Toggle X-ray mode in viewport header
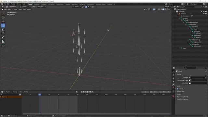Screen dimensions: 208x117 (159, 9)
